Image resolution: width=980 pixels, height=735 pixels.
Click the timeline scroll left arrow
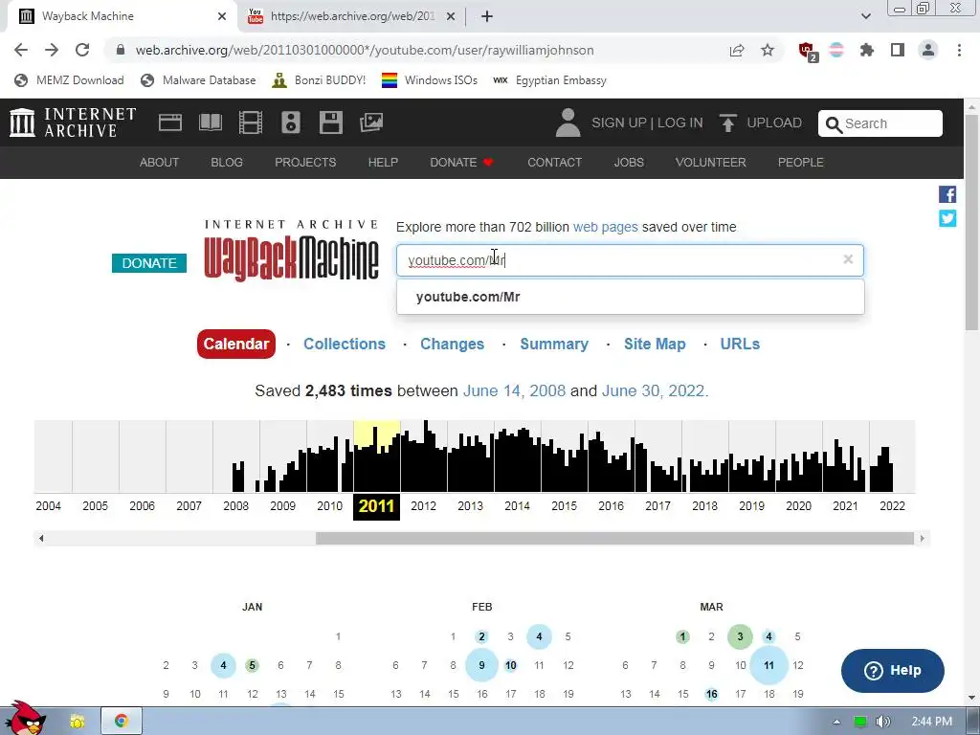[x=41, y=538]
